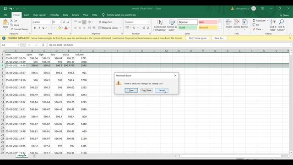Decrease the font size
This screenshot has width=293, height=165.
[68, 22]
